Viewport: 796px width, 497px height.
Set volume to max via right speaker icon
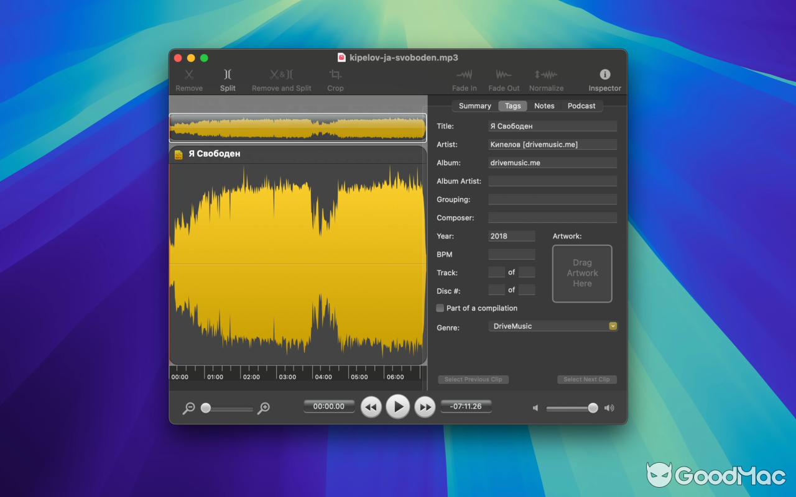[x=609, y=408]
